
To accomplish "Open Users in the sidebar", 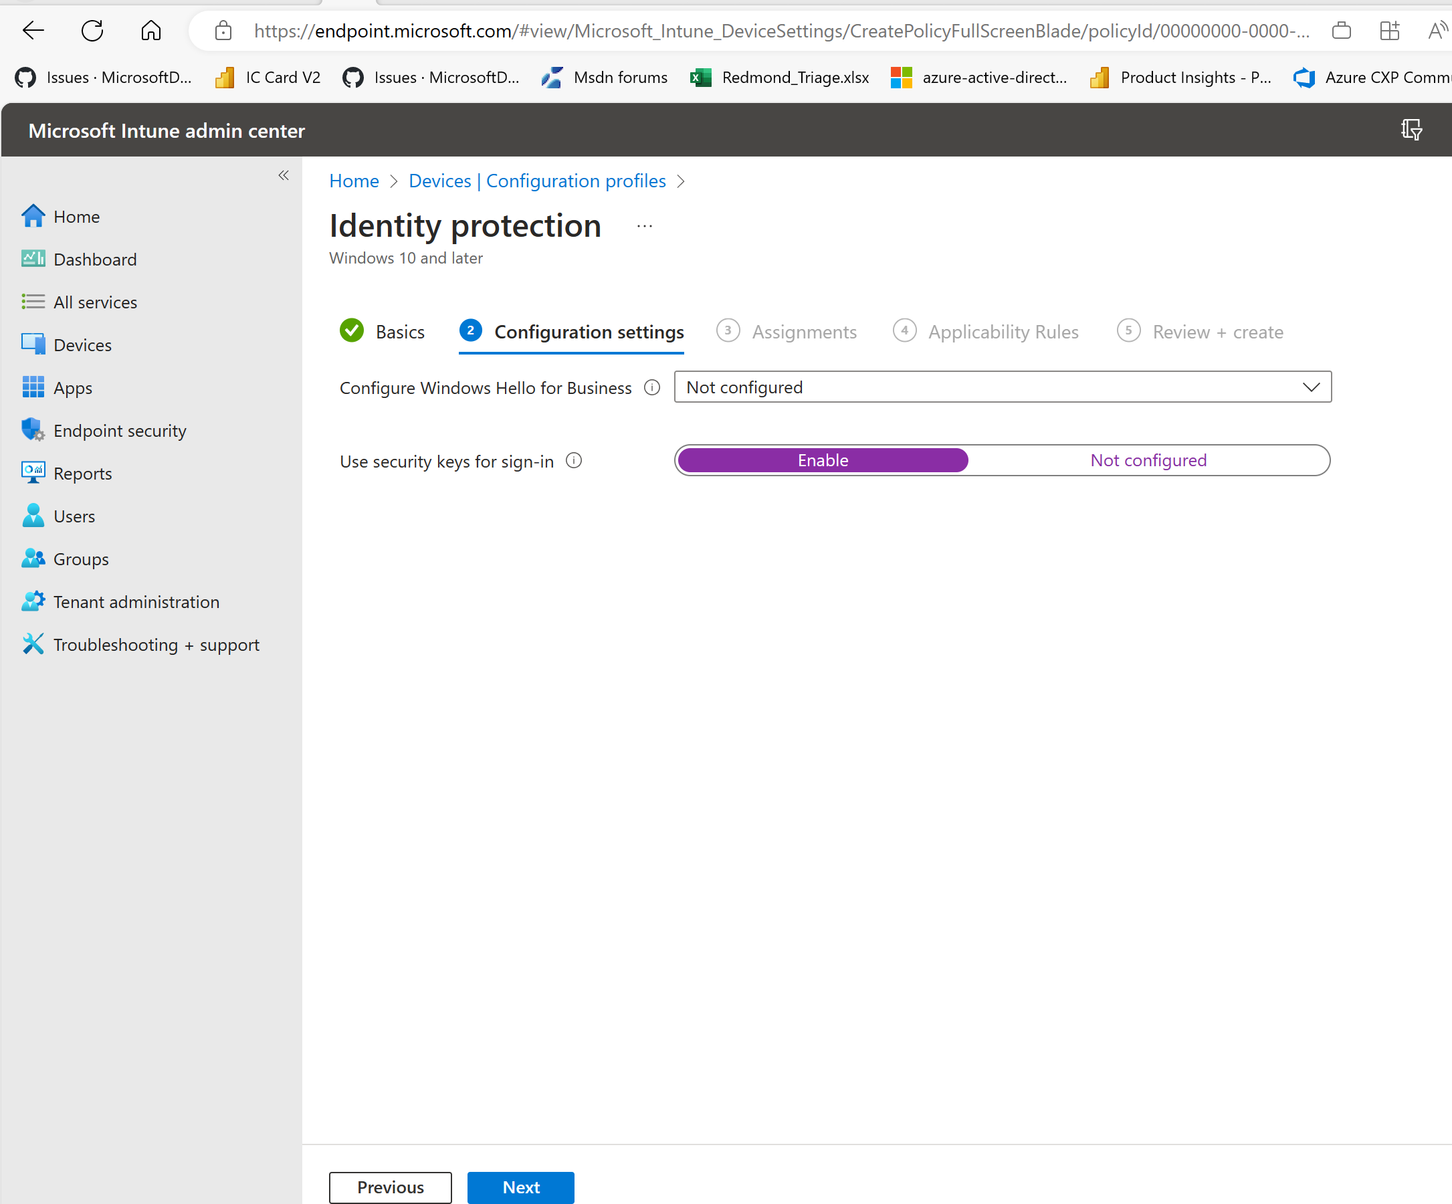I will [x=58, y=516].
